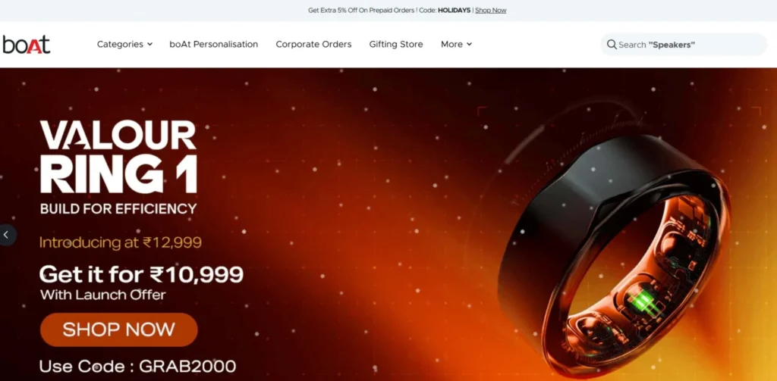Screen dimensions: 777x381
Task: Open the More menu label
Action: point(451,45)
